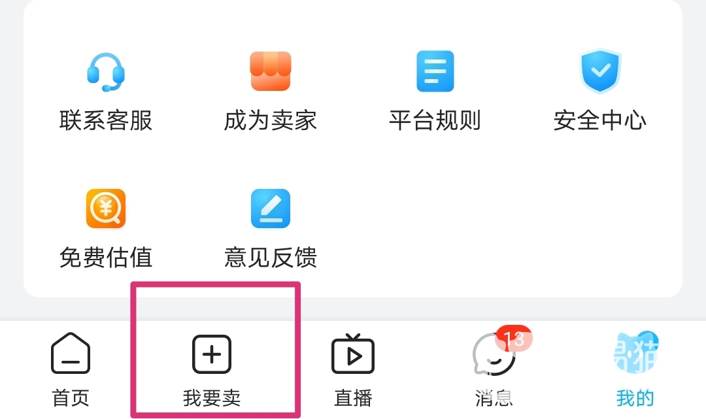Tap the 免费估值 coin icon
The height and width of the screenshot is (419, 706).
pos(106,209)
